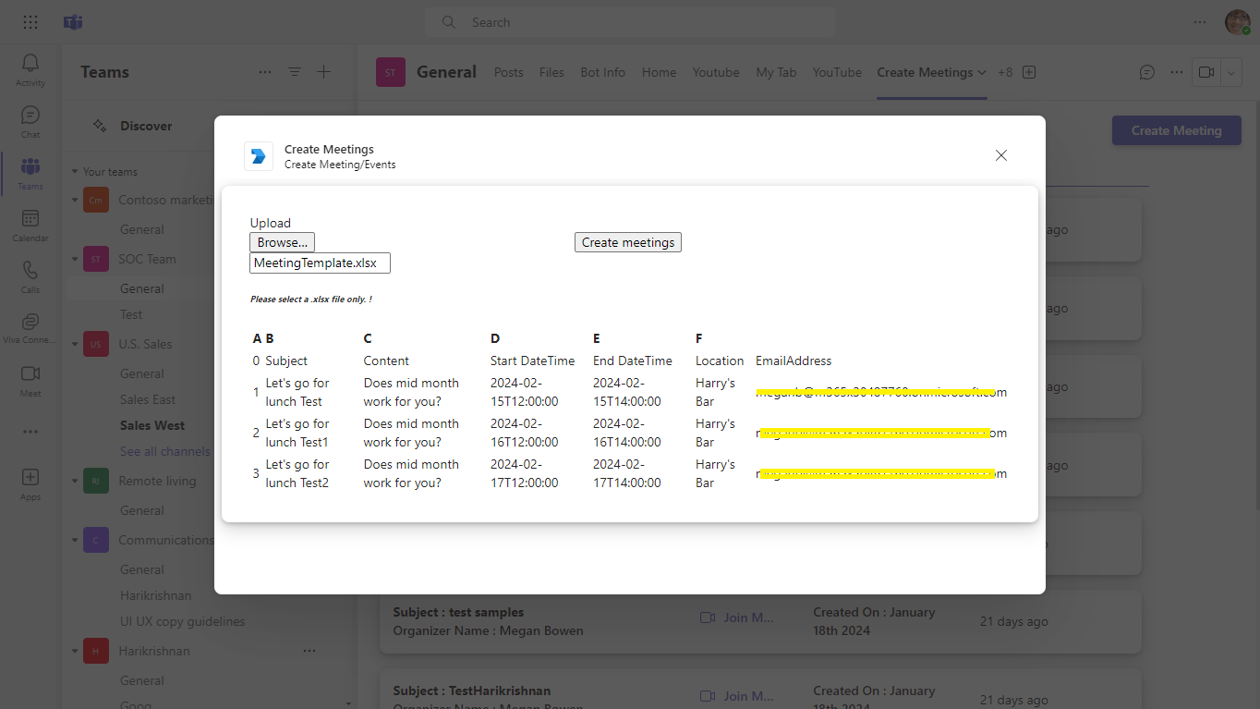
Task: Open Activity in the left rail
Action: pos(30,69)
